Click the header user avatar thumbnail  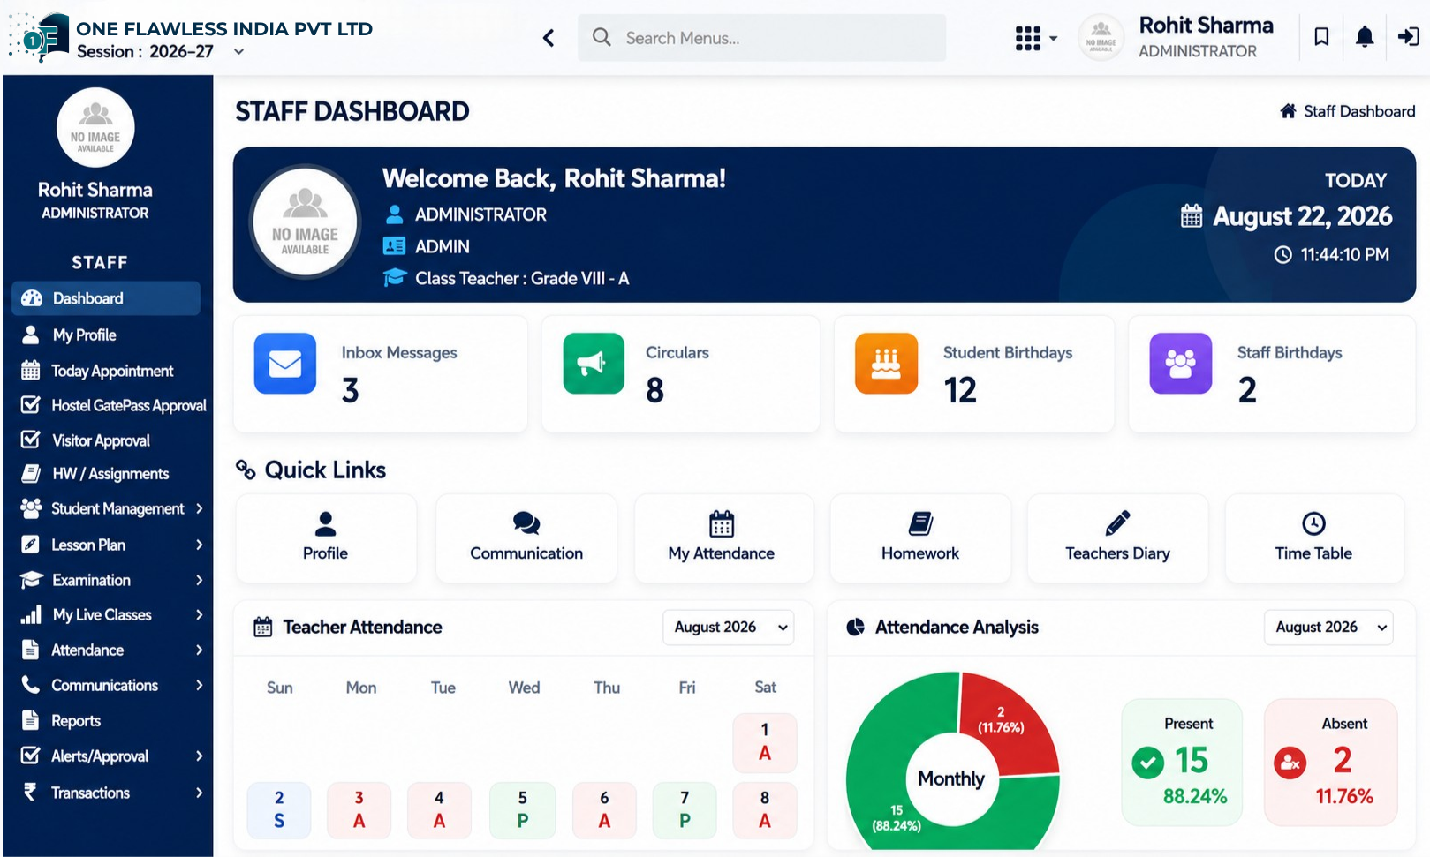(1101, 38)
